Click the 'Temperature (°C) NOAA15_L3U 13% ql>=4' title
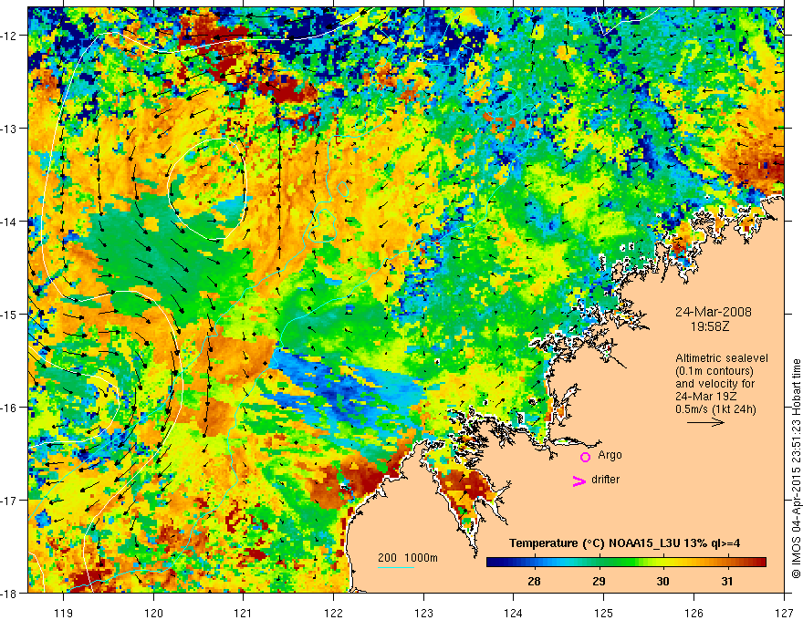The width and height of the screenshot is (803, 620). pos(624,543)
